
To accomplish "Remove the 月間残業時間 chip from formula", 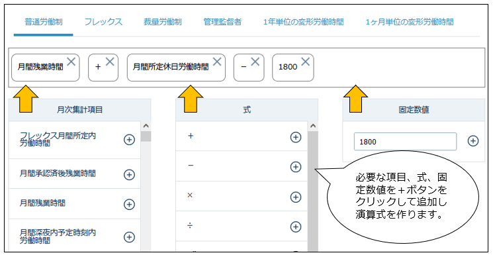I will tap(71, 62).
